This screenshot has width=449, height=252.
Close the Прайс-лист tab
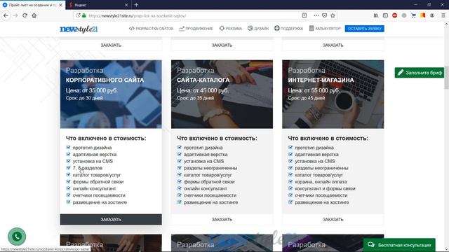(61, 5)
